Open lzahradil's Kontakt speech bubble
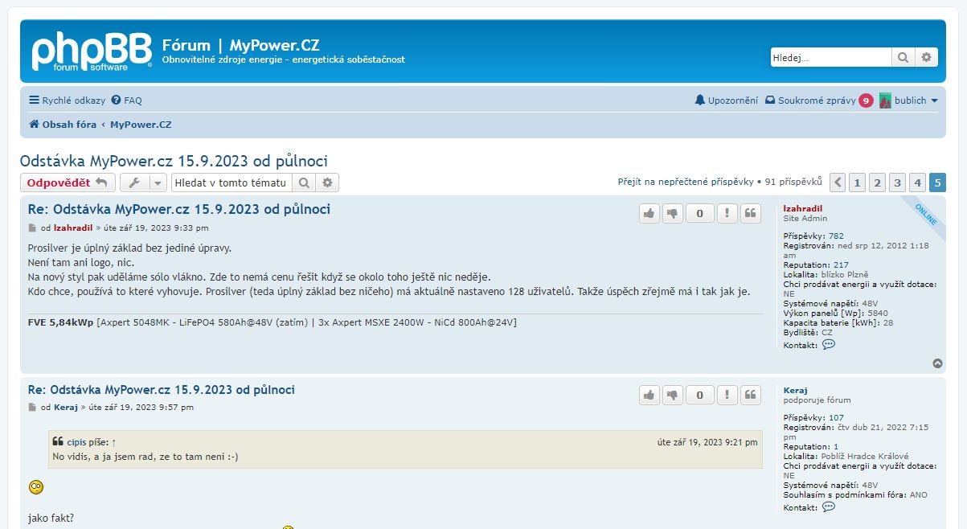 point(829,344)
